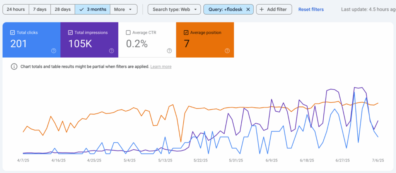Image resolution: width=396 pixels, height=173 pixels.
Task: Select the 24 hours date range
Action: [x=15, y=9]
